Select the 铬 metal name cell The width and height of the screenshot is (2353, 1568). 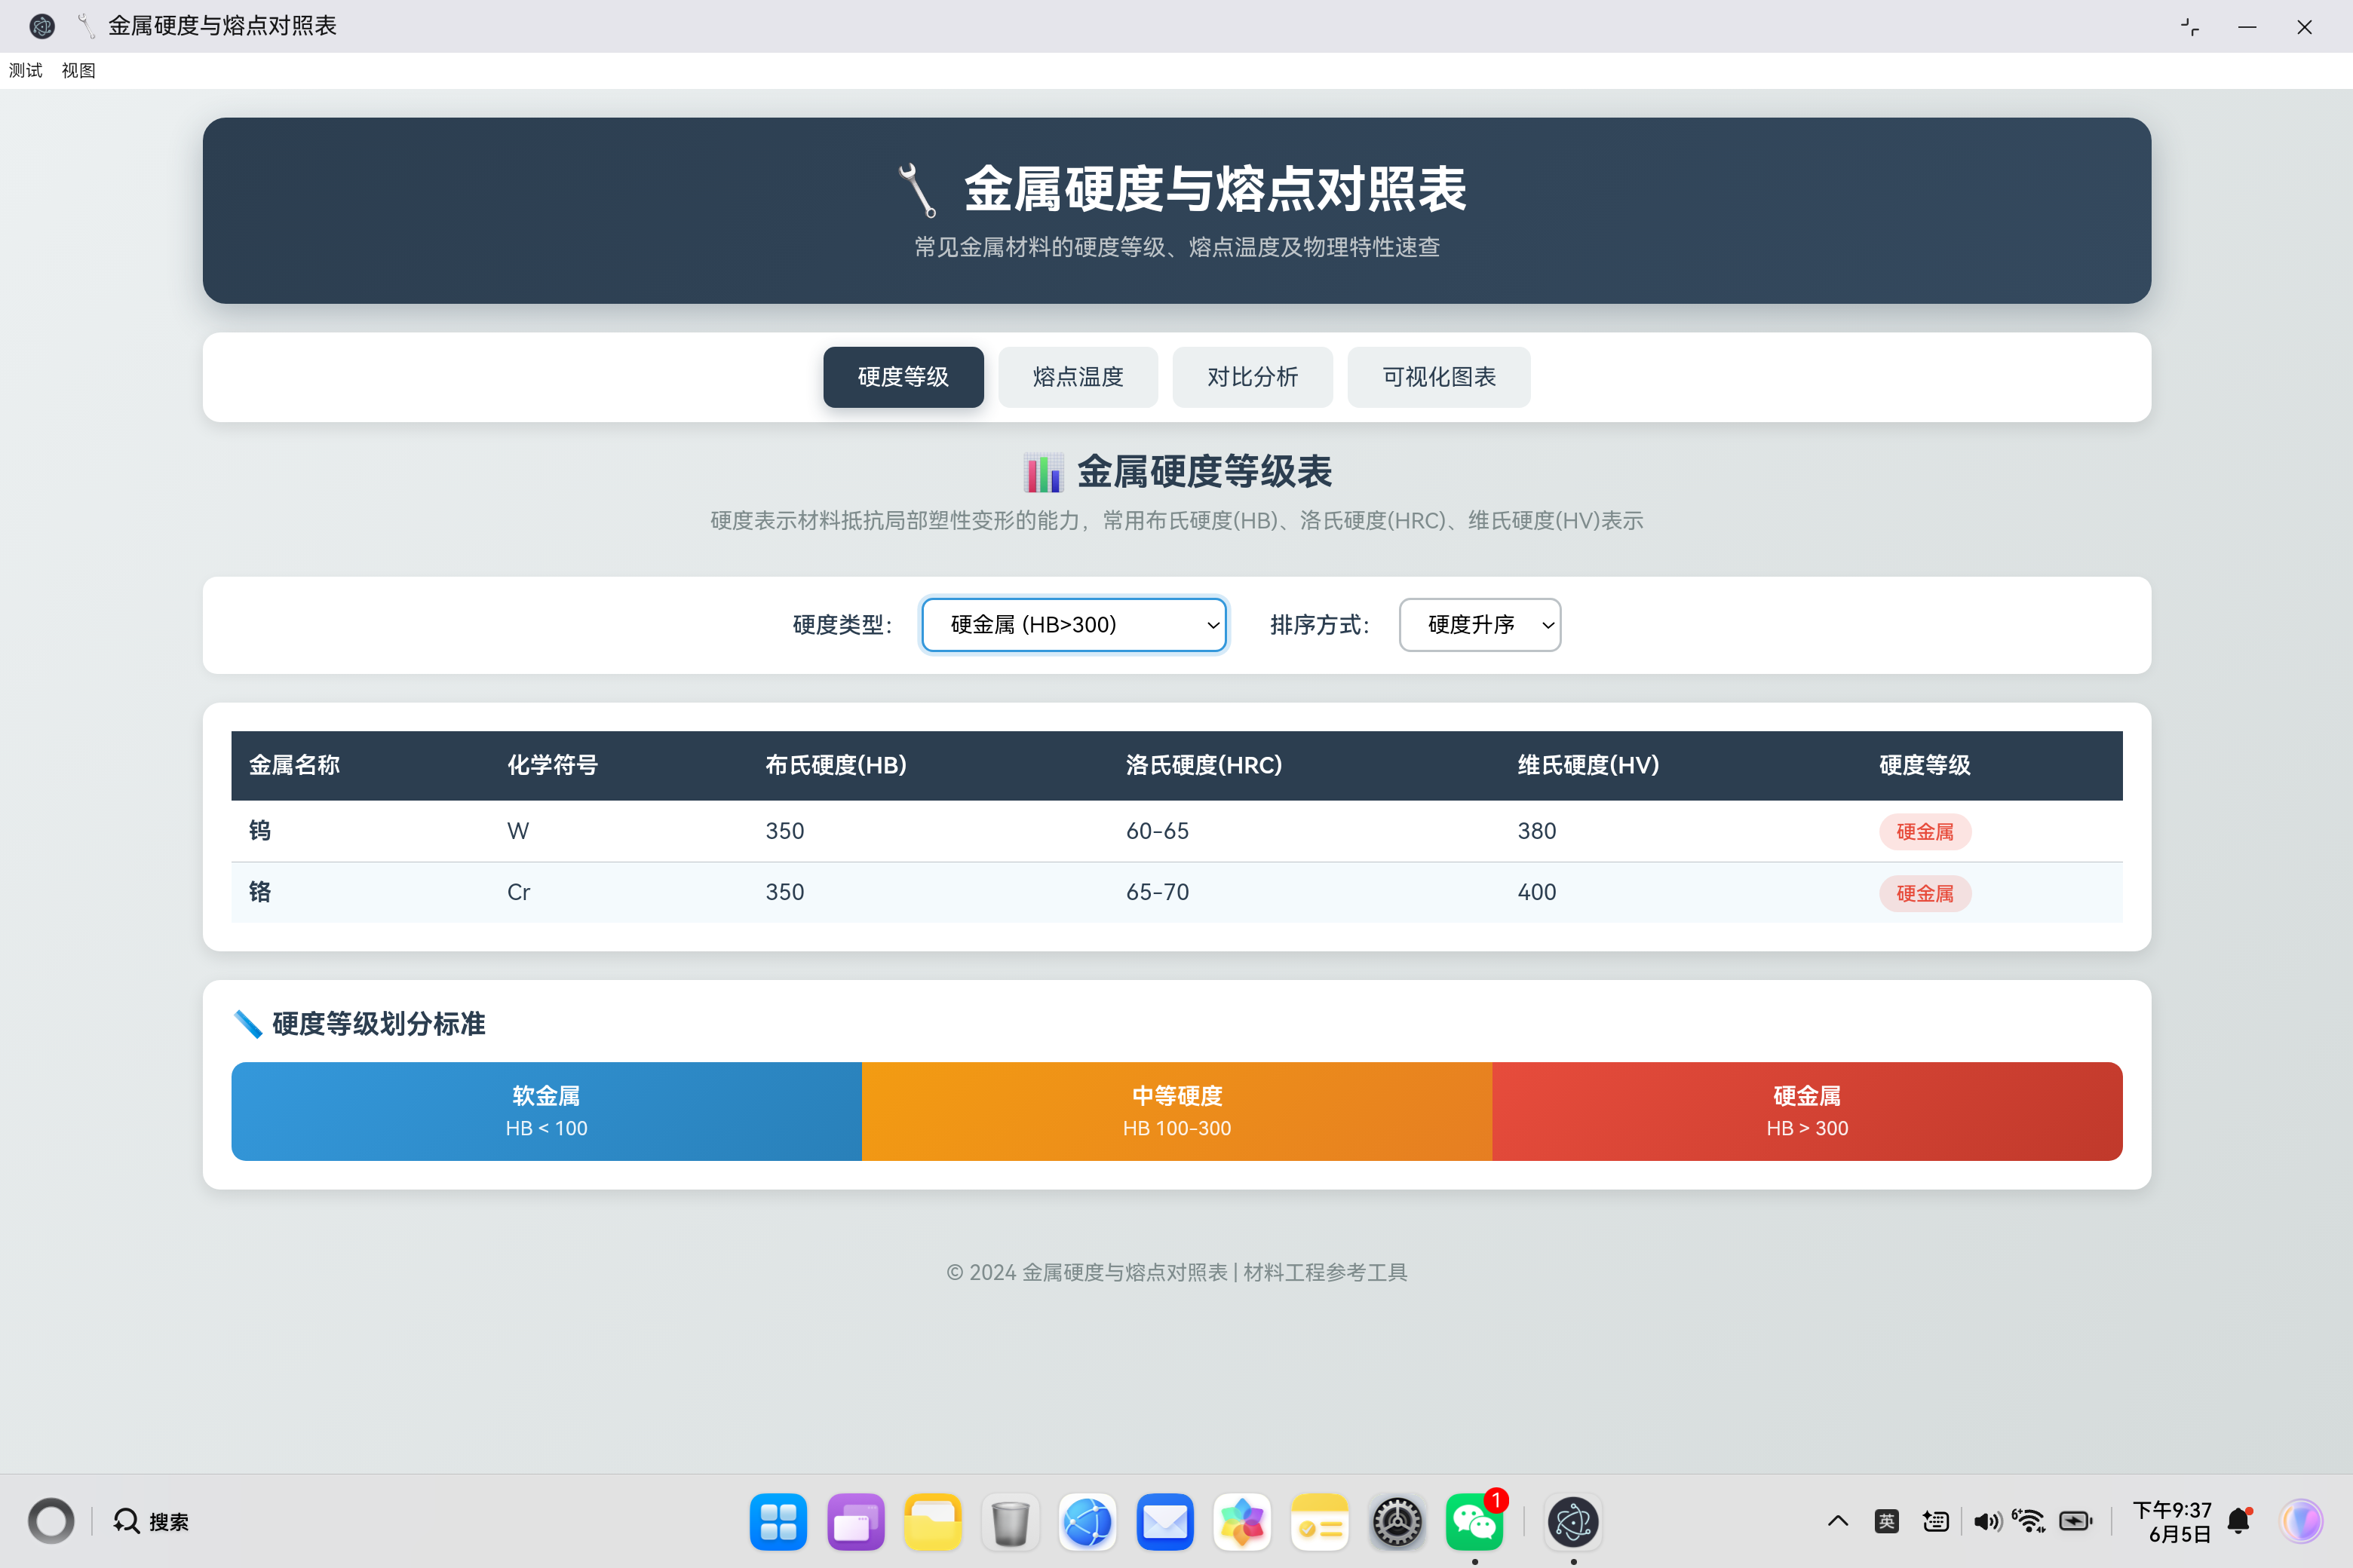(x=260, y=892)
